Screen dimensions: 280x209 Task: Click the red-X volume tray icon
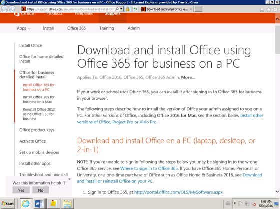tap(254, 204)
